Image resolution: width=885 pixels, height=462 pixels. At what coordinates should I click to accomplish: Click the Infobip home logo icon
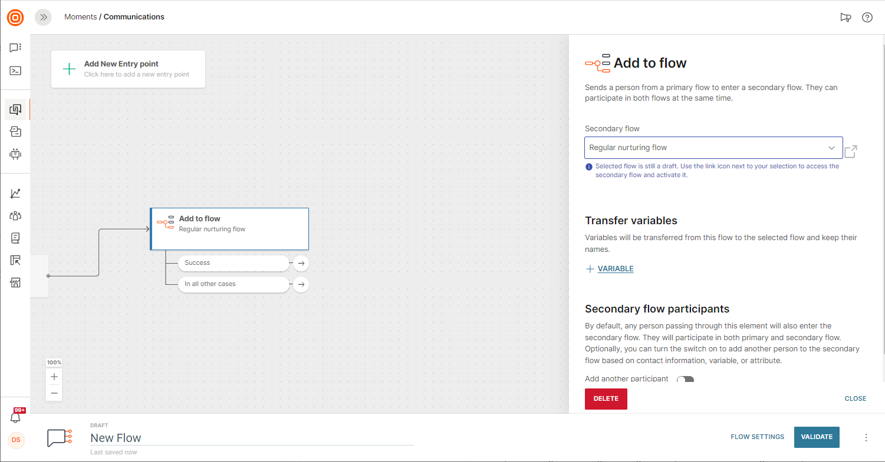(15, 18)
